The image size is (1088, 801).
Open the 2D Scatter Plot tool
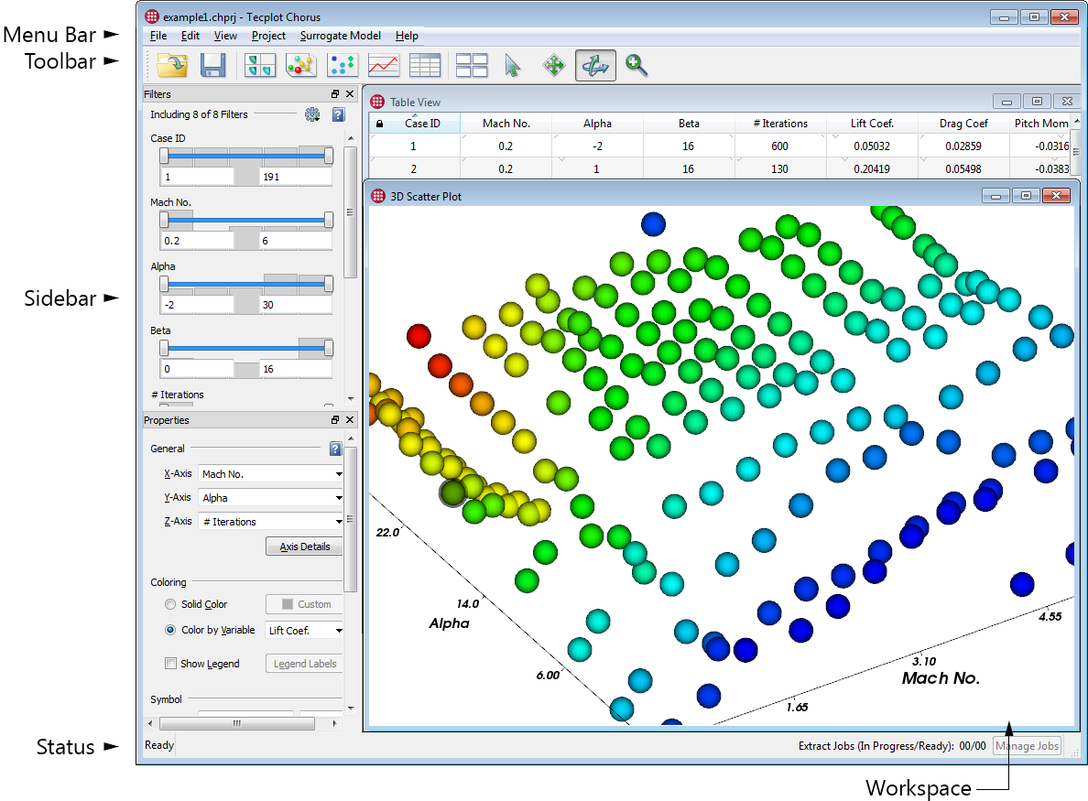343,65
